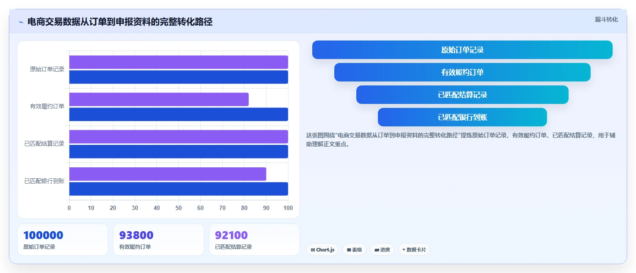The width and height of the screenshot is (636, 273).
Task: Click the 已匹配结算记录 caption under 92100
Action: point(233,247)
